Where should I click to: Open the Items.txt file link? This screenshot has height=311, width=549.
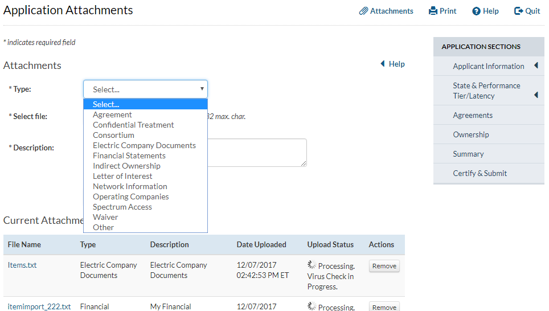[x=22, y=265]
